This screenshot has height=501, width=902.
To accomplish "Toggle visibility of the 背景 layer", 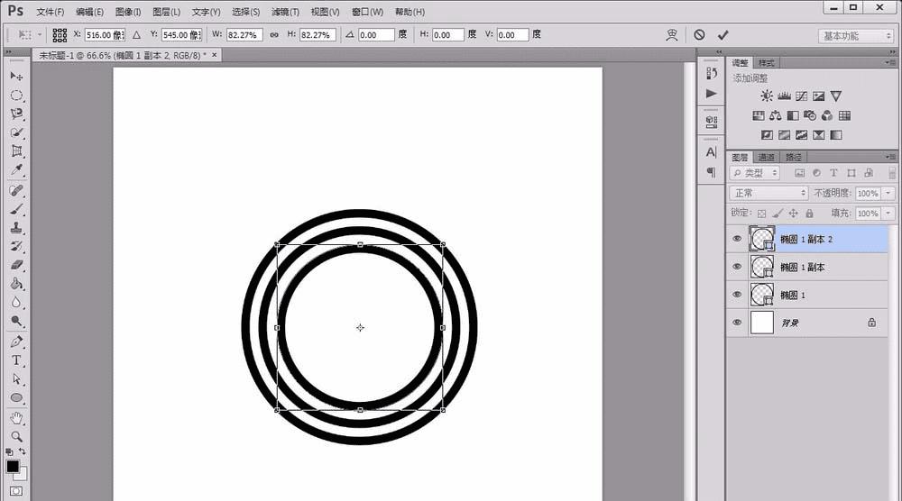I will [x=737, y=323].
